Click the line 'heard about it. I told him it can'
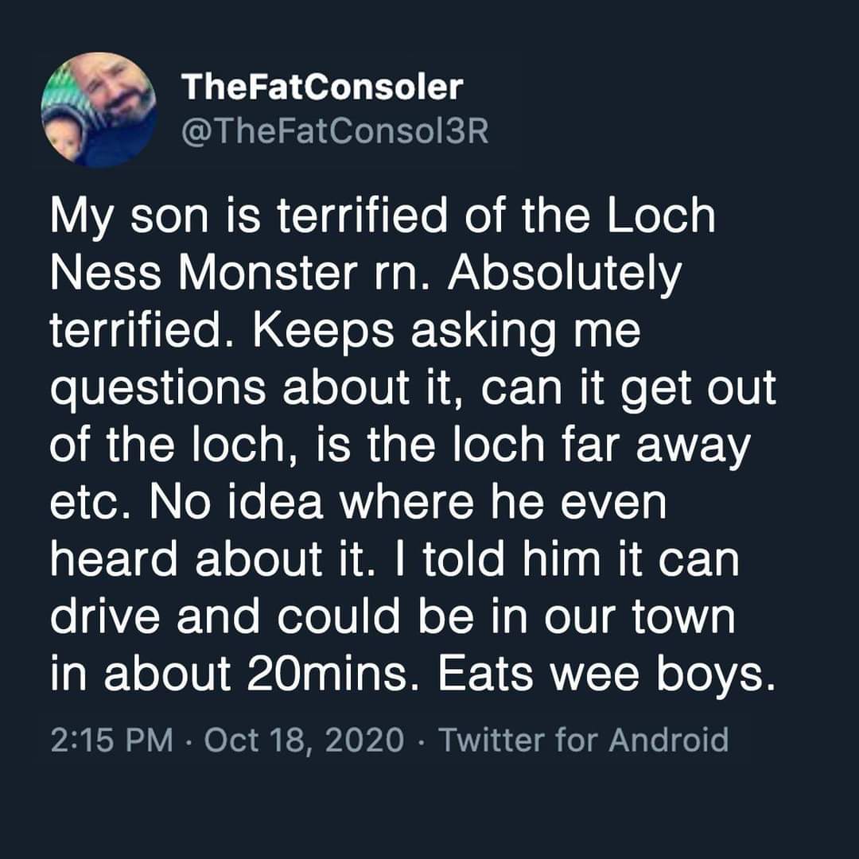This screenshot has width=859, height=859. 395,561
